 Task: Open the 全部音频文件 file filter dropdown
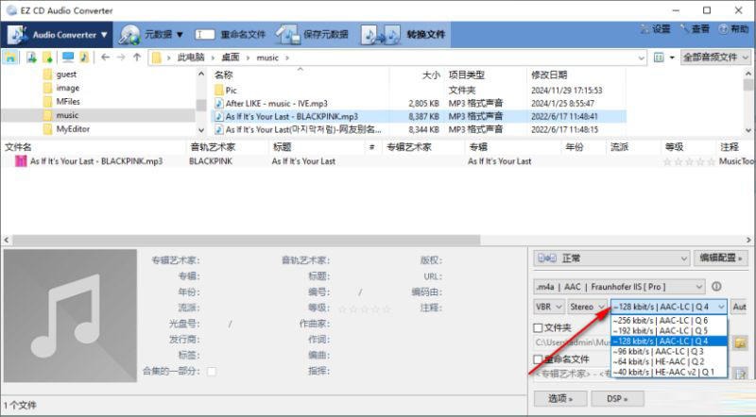coord(715,58)
